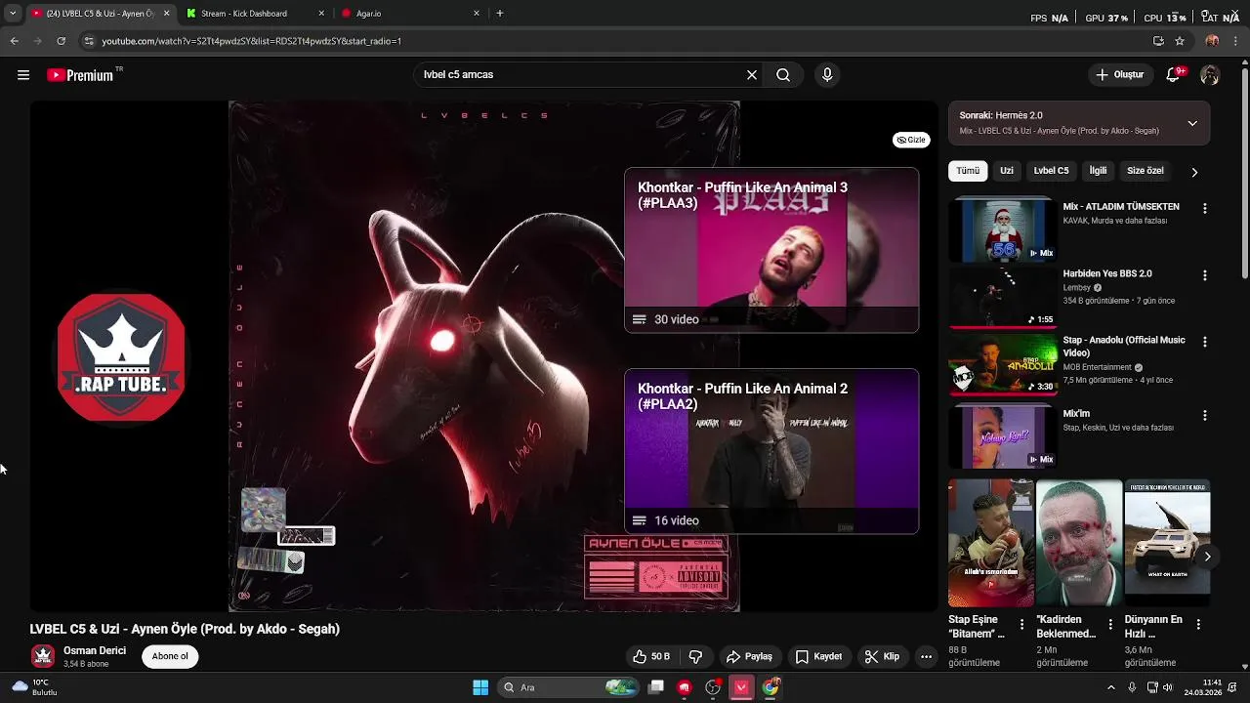Open the Task View taskbar icon
Viewport: 1250px width, 703px height.
(656, 687)
